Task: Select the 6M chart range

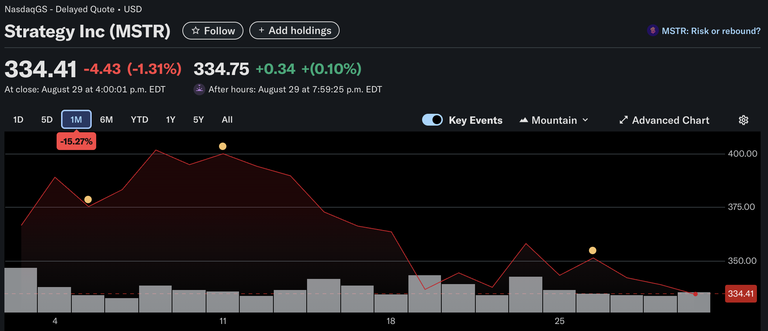Action: pos(106,120)
